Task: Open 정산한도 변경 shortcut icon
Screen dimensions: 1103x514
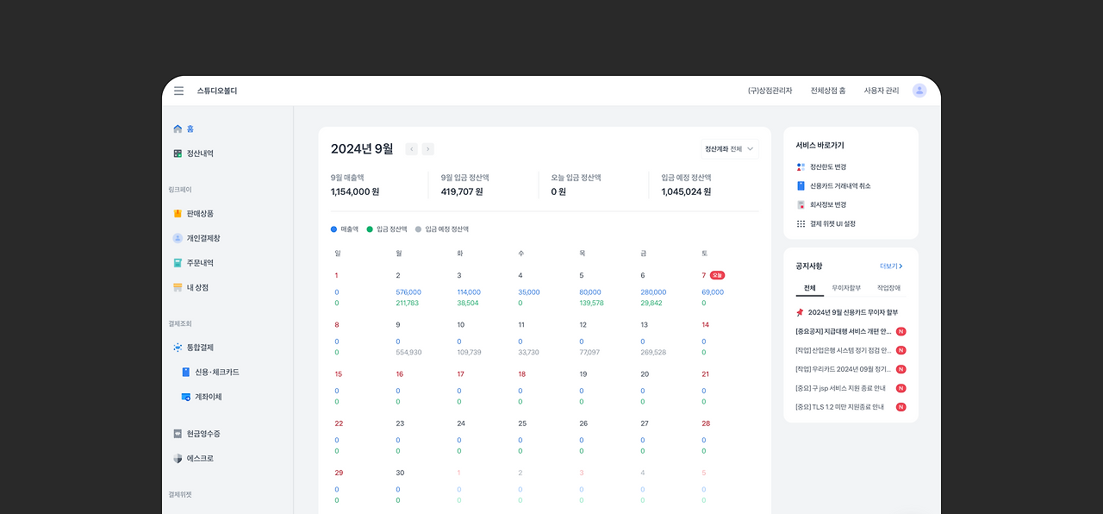Action: (801, 166)
